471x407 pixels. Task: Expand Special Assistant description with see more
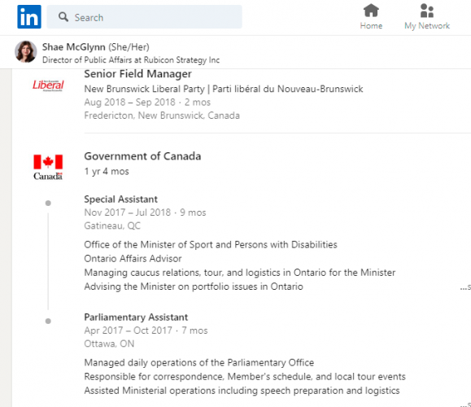point(465,287)
